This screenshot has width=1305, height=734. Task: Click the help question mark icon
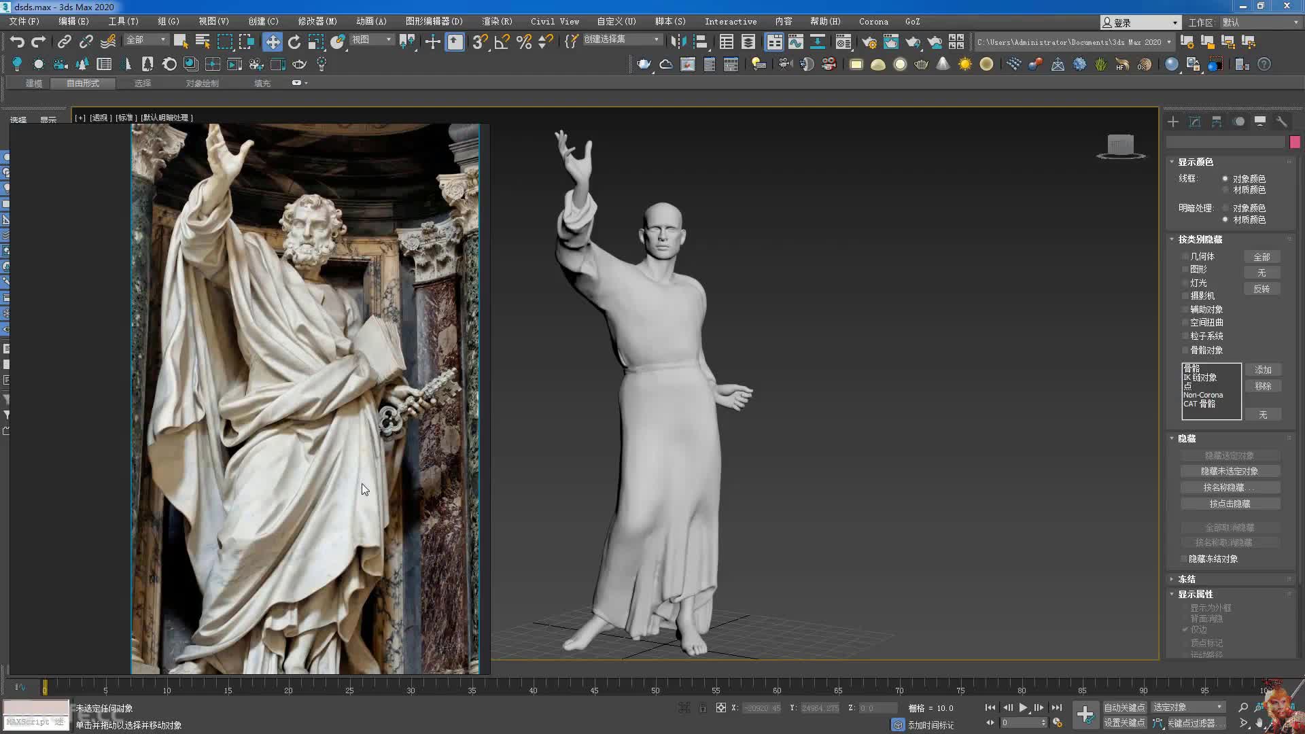[1264, 64]
